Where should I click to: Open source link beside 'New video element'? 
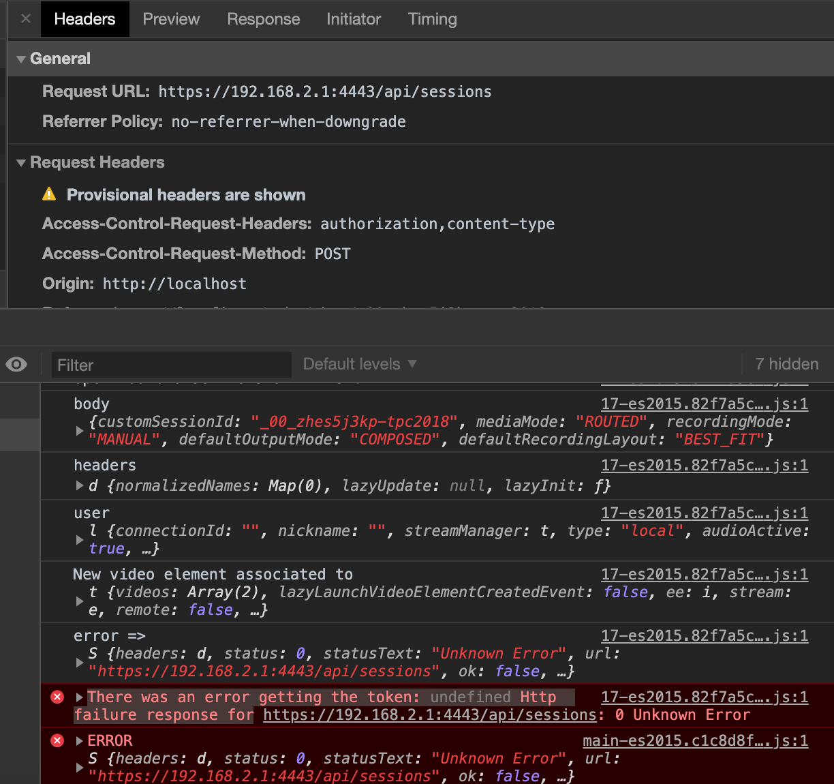[705, 575]
